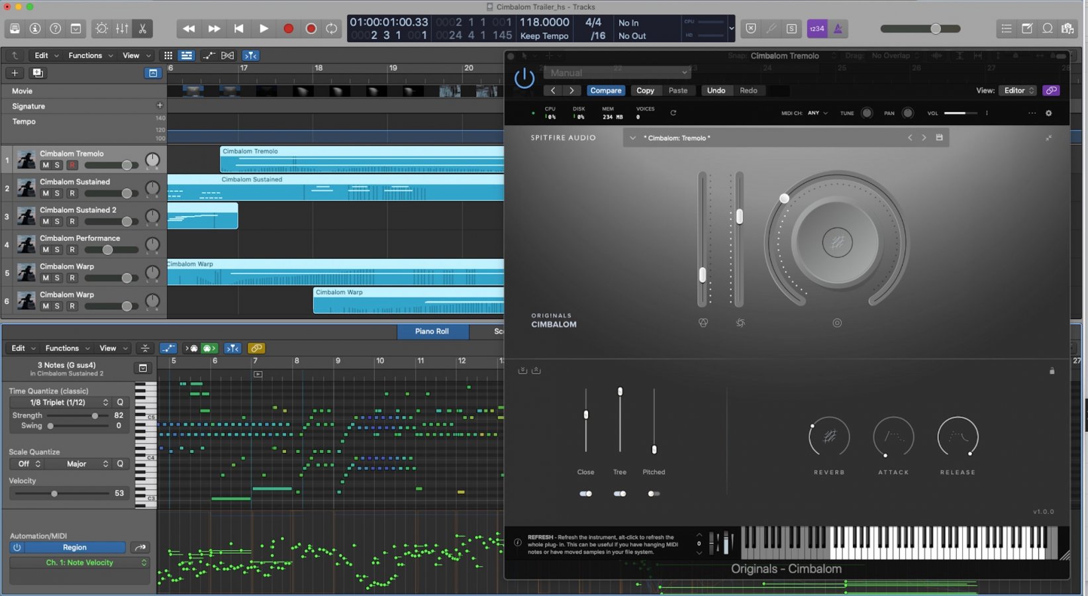Image resolution: width=1088 pixels, height=596 pixels.
Task: Toggle the Cycle loop button
Action: 332,28
